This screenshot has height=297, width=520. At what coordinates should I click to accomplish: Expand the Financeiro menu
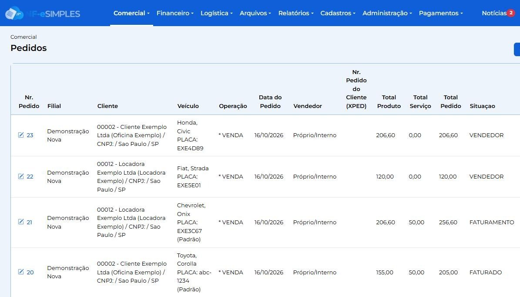pyautogui.click(x=175, y=13)
